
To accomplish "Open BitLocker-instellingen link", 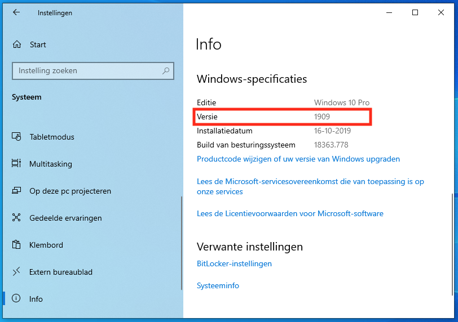I will [x=234, y=263].
